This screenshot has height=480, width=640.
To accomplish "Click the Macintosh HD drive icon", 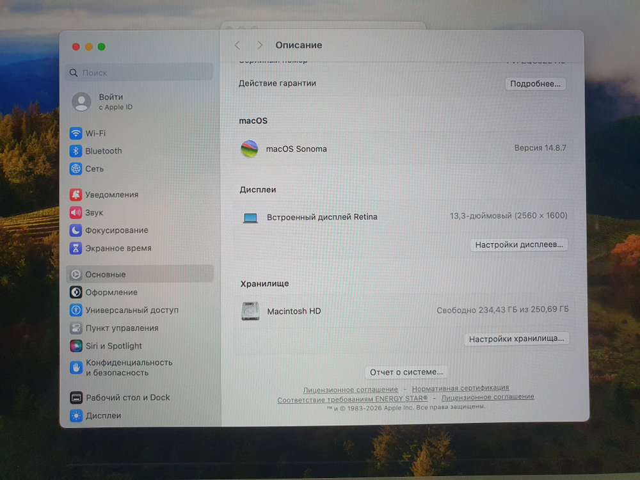I will 250,312.
